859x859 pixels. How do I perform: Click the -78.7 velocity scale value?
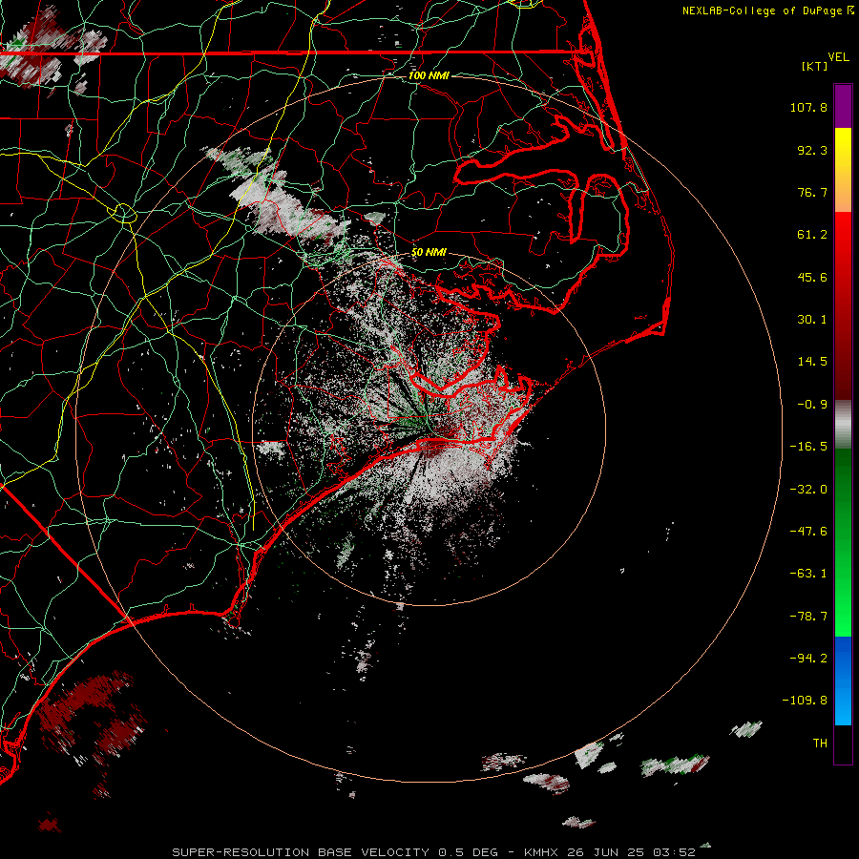click(808, 617)
